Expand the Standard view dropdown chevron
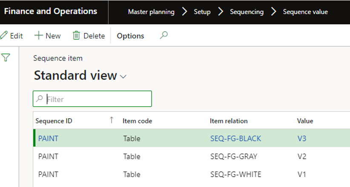 pyautogui.click(x=123, y=77)
